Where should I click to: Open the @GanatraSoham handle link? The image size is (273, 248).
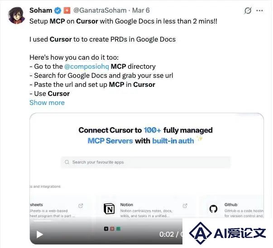100,10
